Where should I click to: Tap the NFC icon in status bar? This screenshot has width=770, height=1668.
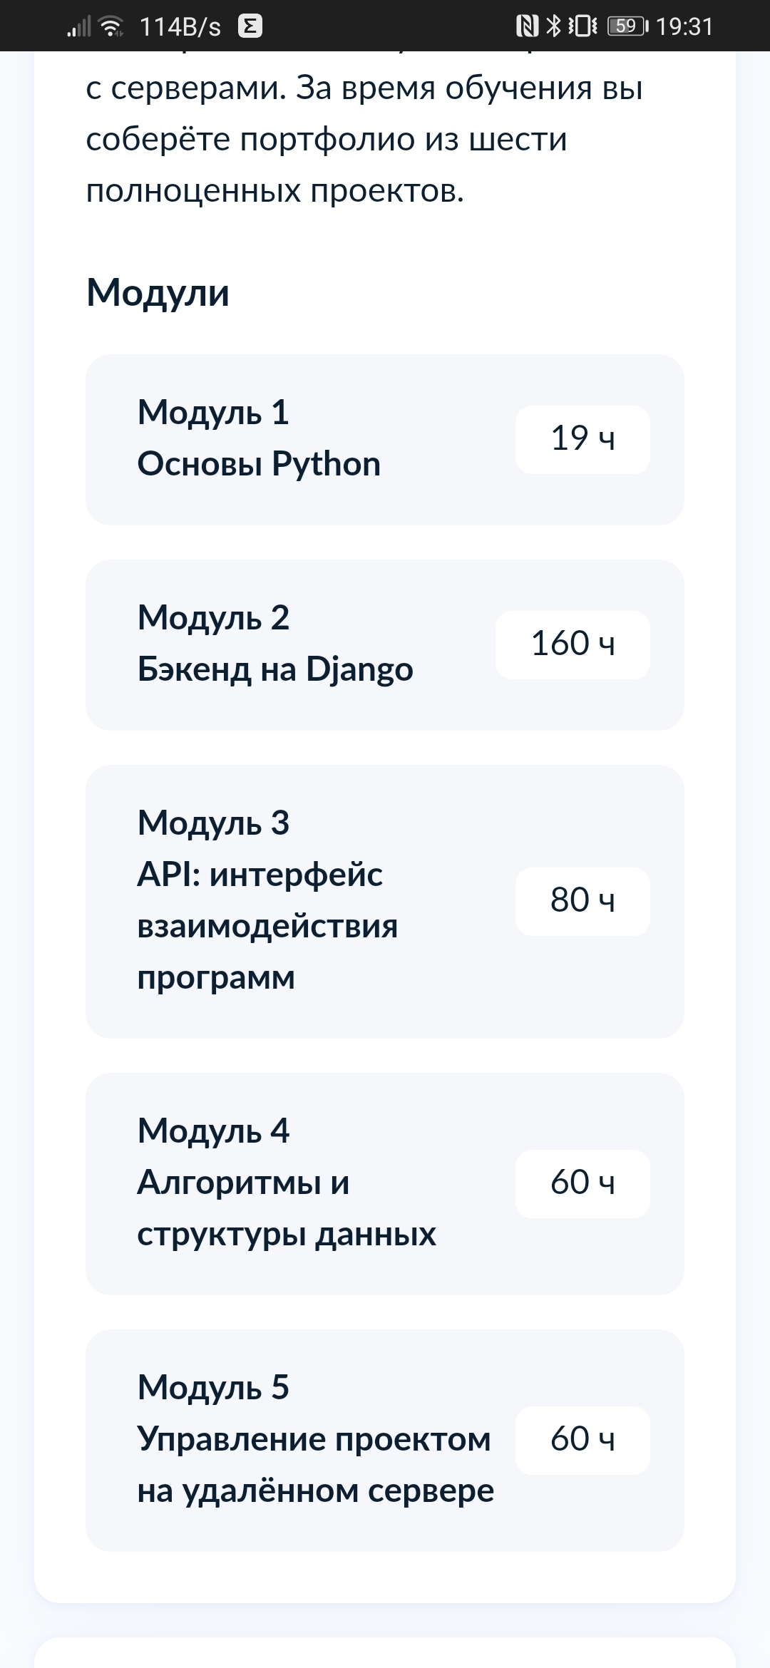click(x=527, y=26)
